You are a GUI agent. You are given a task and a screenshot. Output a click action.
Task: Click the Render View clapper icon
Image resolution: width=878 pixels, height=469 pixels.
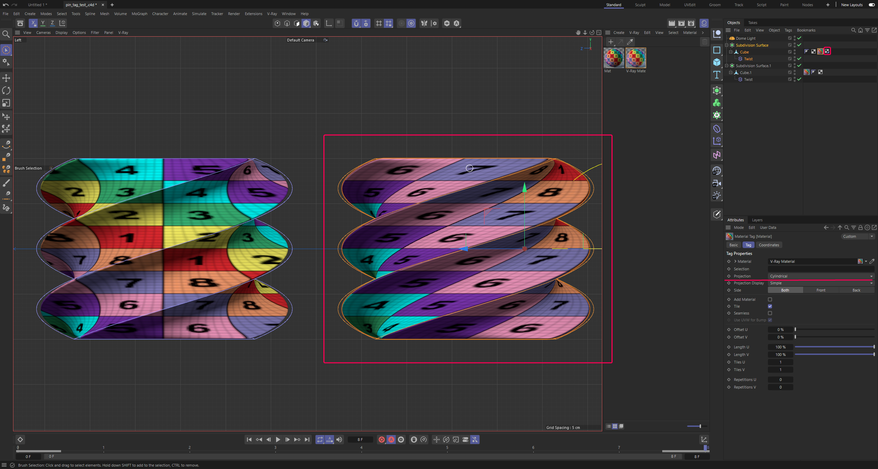coord(672,23)
